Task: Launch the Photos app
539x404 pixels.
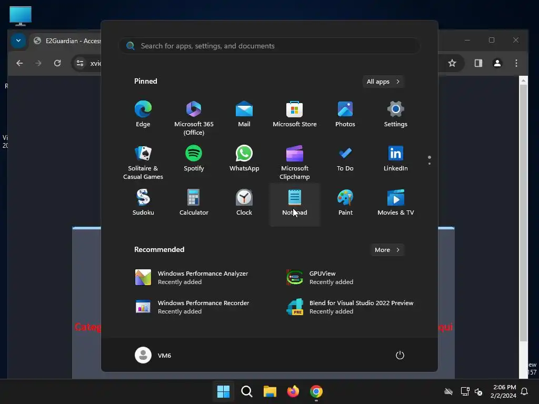Action: [x=345, y=114]
